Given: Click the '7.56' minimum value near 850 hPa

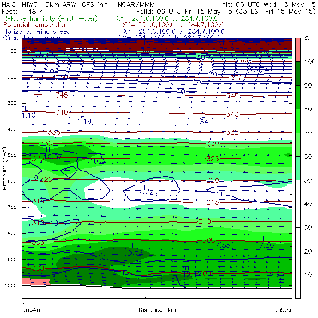Looking at the screenshot, I should coord(267,245).
